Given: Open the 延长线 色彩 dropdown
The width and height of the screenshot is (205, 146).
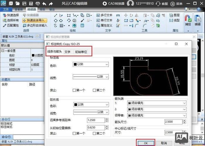Looking at the screenshot, I should (91, 105).
